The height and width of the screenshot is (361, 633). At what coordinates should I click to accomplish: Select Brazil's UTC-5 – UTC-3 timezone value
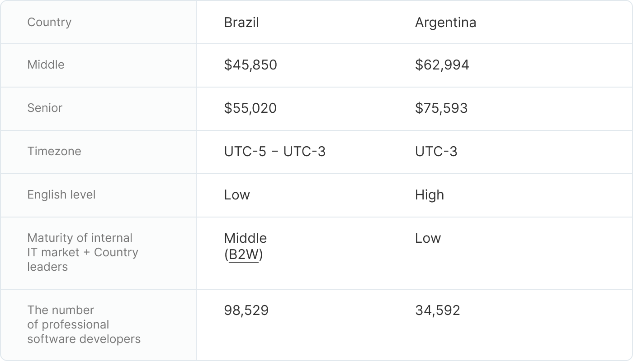(x=274, y=152)
